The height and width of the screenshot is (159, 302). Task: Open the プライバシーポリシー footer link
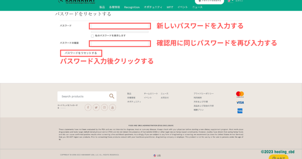pyautogui.click(x=203, y=94)
